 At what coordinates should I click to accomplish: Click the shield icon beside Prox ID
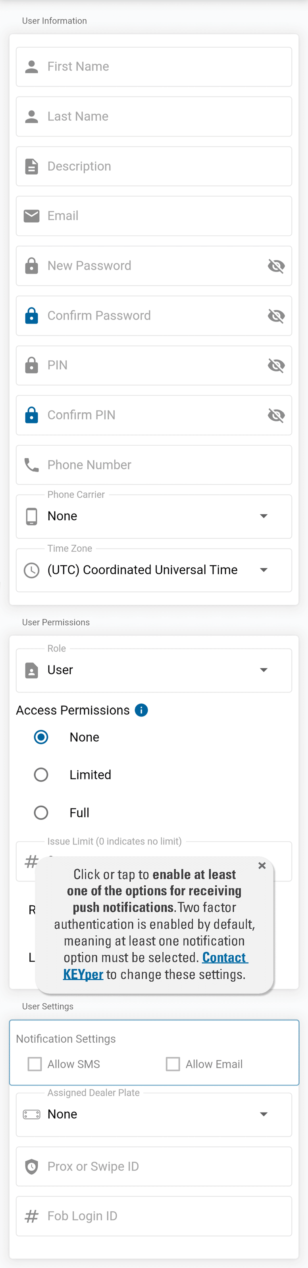(31, 1166)
